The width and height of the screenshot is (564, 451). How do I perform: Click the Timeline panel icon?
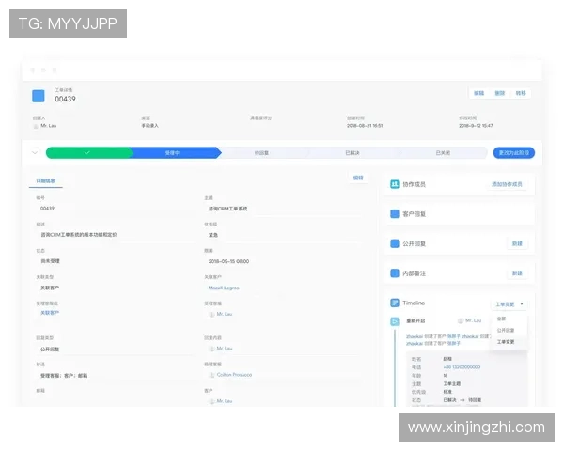coord(395,303)
